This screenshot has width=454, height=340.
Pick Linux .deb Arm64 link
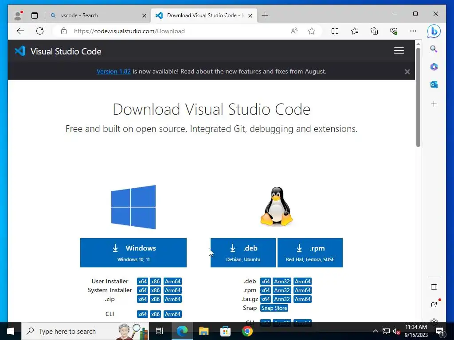point(302,281)
